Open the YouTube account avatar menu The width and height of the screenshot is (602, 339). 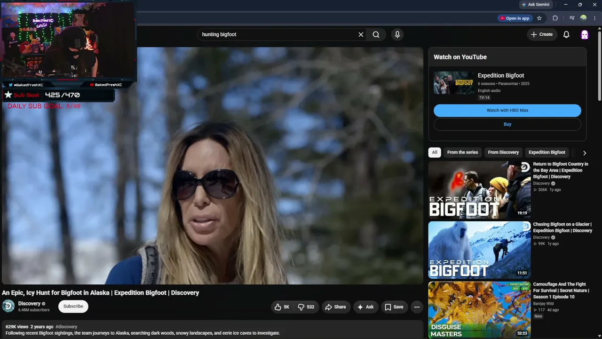(585, 34)
